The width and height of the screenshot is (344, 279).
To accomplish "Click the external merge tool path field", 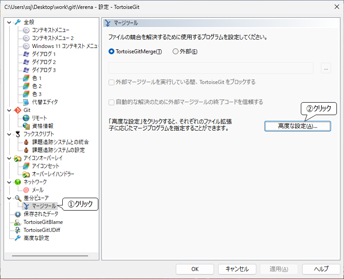I will (211, 68).
